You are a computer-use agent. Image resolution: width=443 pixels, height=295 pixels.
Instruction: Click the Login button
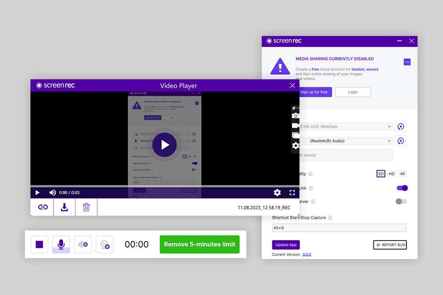(353, 92)
